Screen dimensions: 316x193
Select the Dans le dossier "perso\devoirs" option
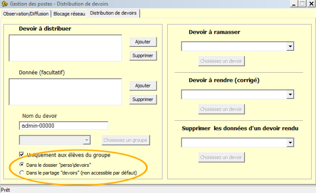pos(22,165)
